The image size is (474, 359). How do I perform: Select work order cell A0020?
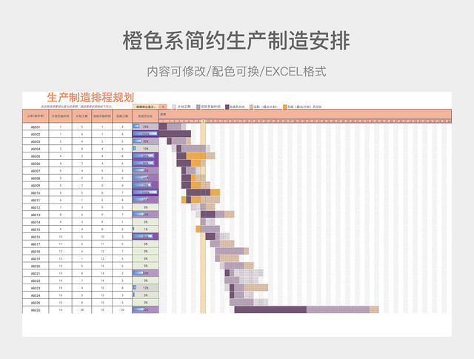pyautogui.click(x=36, y=266)
